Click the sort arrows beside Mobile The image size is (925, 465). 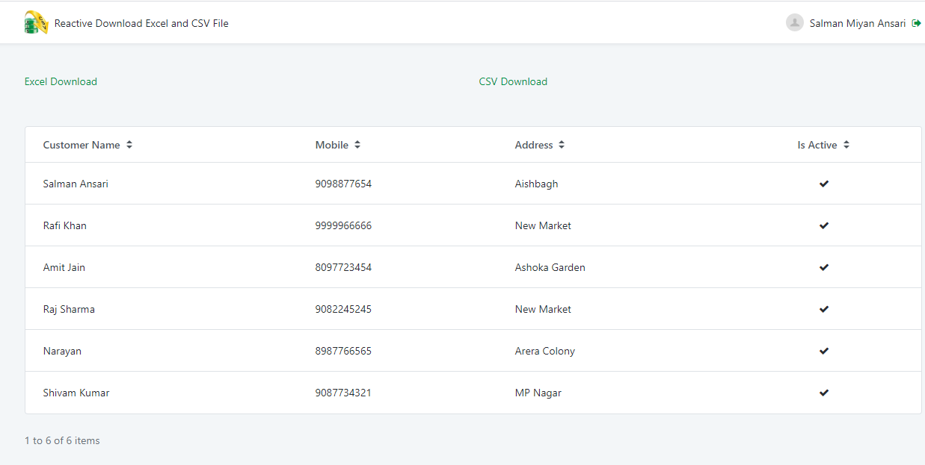(x=357, y=145)
